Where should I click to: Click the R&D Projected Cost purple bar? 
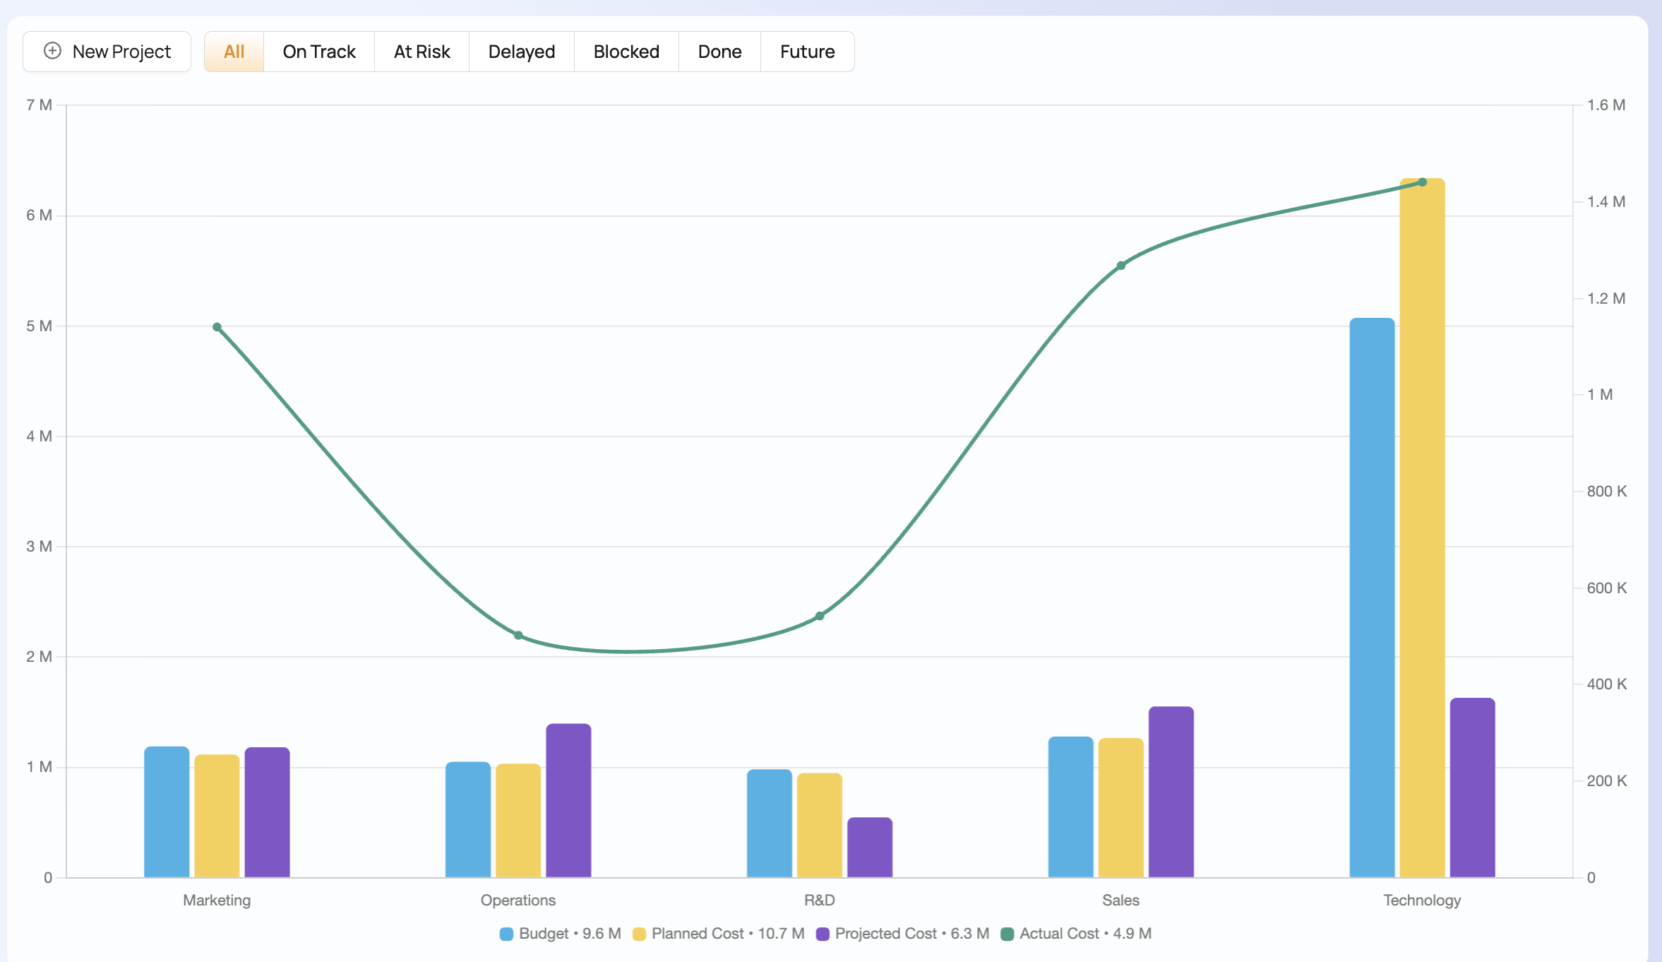click(869, 848)
